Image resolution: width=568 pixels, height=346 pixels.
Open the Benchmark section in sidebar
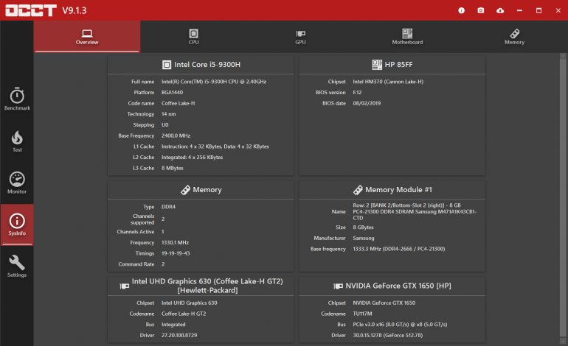pos(17,99)
